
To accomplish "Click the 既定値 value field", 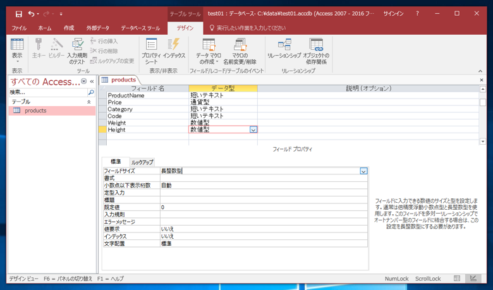I will (264, 207).
